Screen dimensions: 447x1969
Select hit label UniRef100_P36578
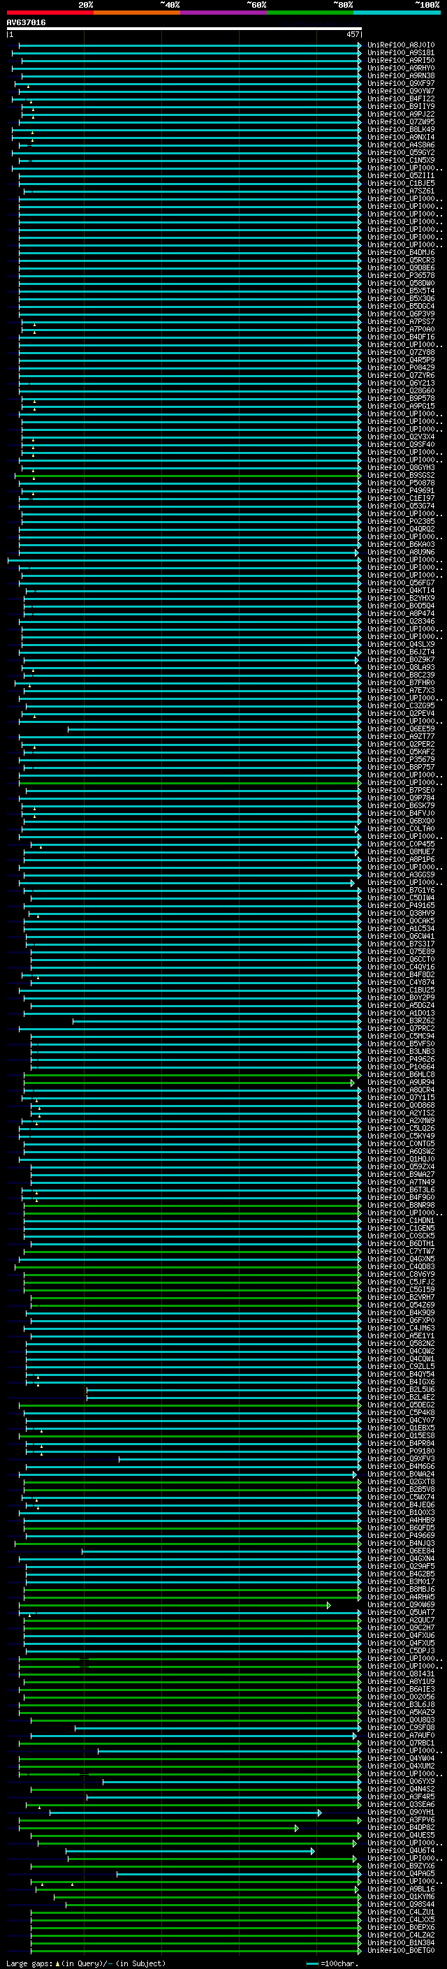tap(400, 276)
